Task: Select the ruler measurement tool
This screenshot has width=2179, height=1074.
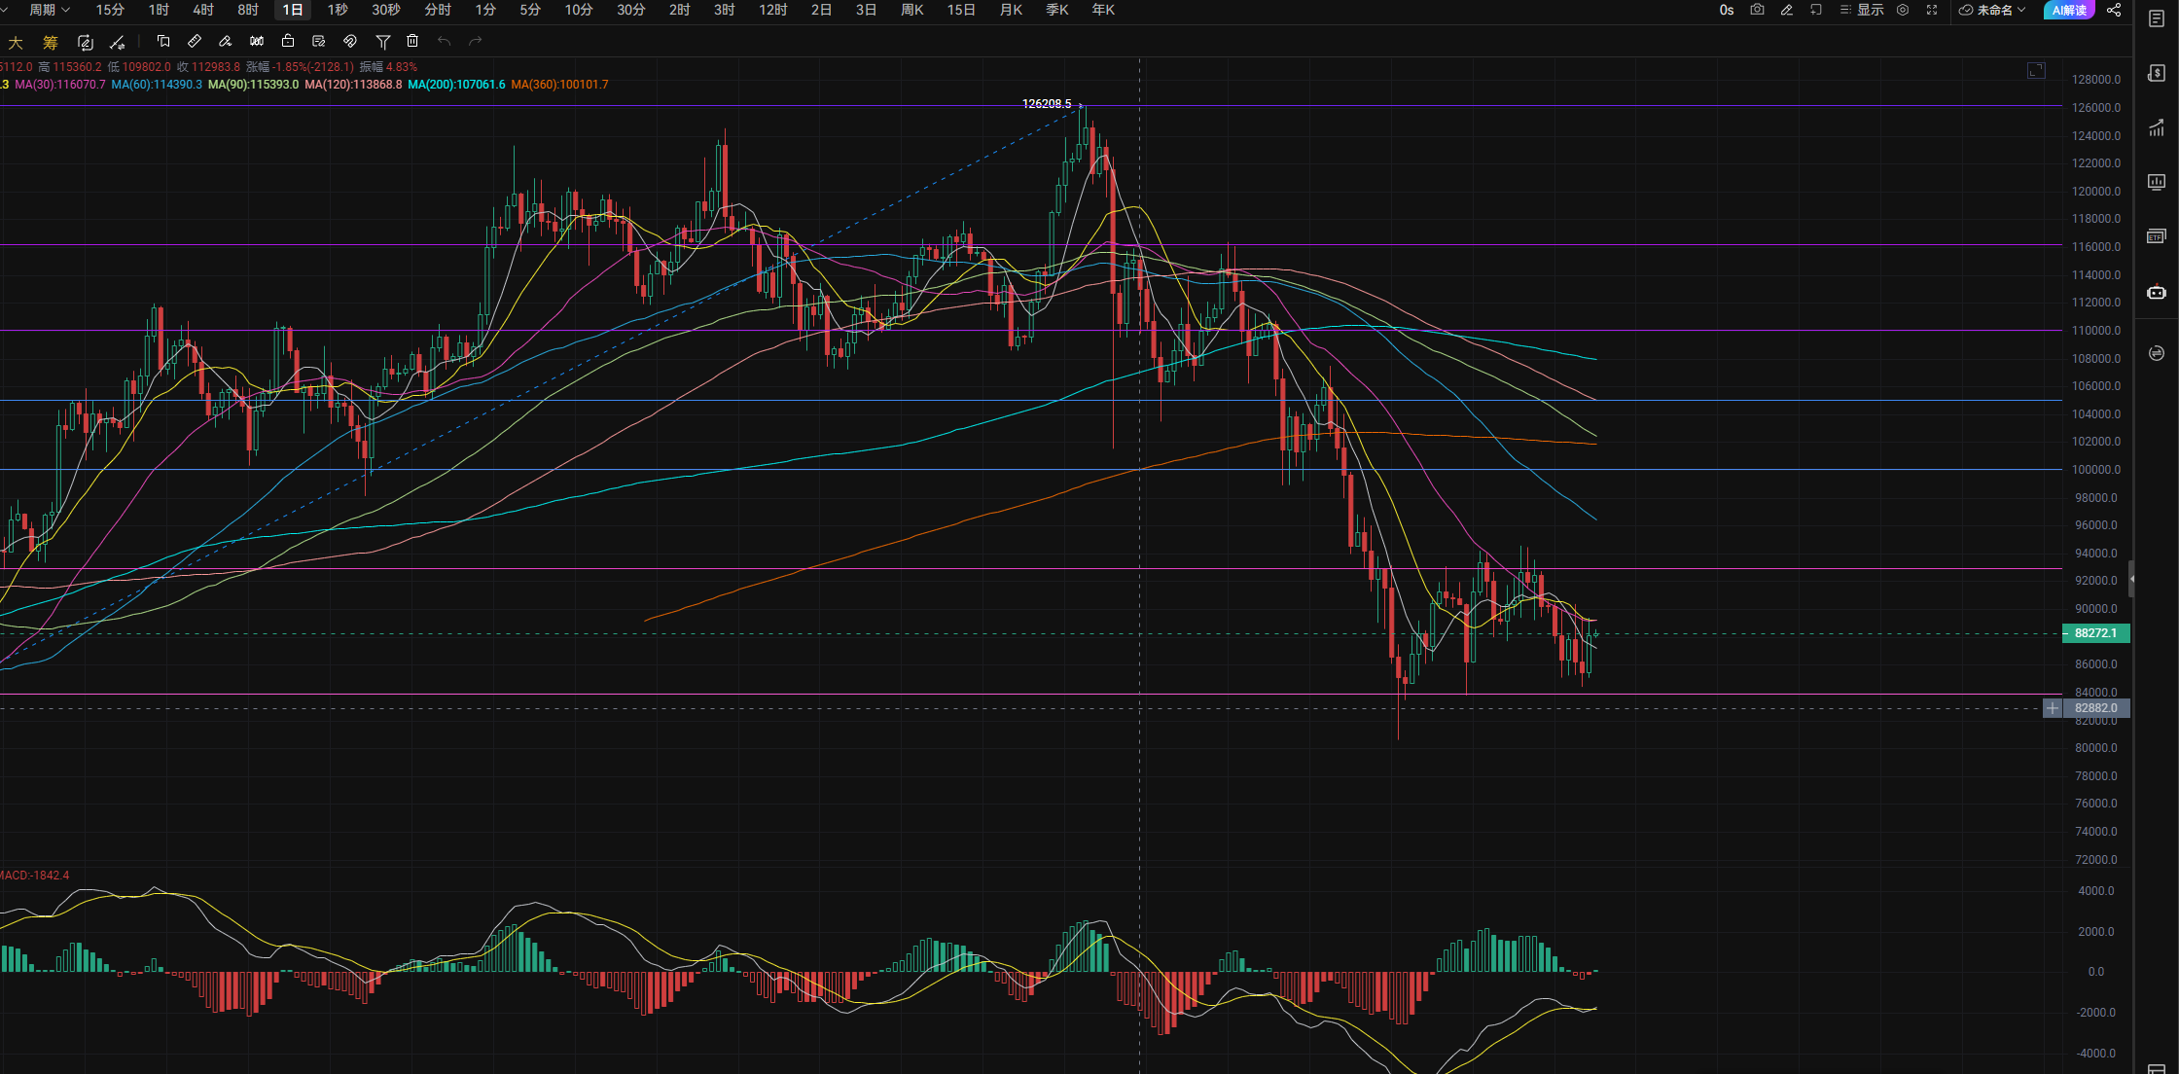Action: point(194,41)
